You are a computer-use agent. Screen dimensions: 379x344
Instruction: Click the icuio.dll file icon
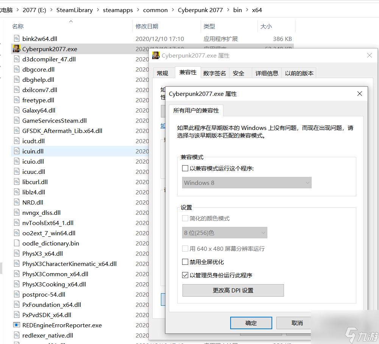tap(17, 161)
